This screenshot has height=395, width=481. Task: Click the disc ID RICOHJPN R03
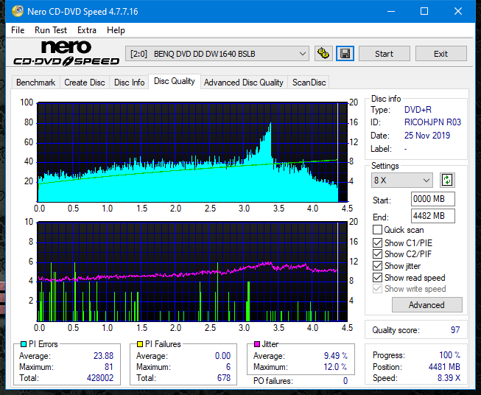[432, 122]
